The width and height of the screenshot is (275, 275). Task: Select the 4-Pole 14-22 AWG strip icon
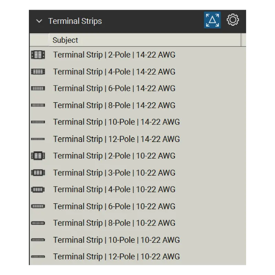tap(38, 71)
